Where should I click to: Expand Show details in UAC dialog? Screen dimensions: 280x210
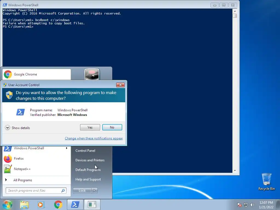click(17, 128)
